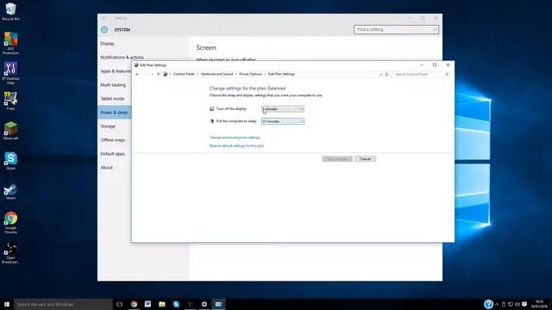
Task: Select About in Settings sidebar
Action: coord(106,167)
